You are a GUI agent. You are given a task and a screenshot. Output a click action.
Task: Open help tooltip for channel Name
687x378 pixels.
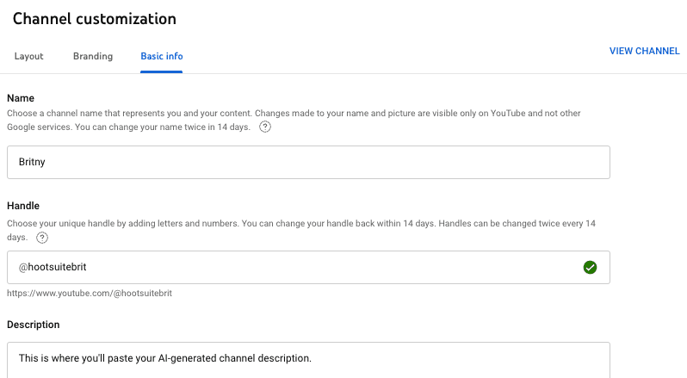(265, 127)
